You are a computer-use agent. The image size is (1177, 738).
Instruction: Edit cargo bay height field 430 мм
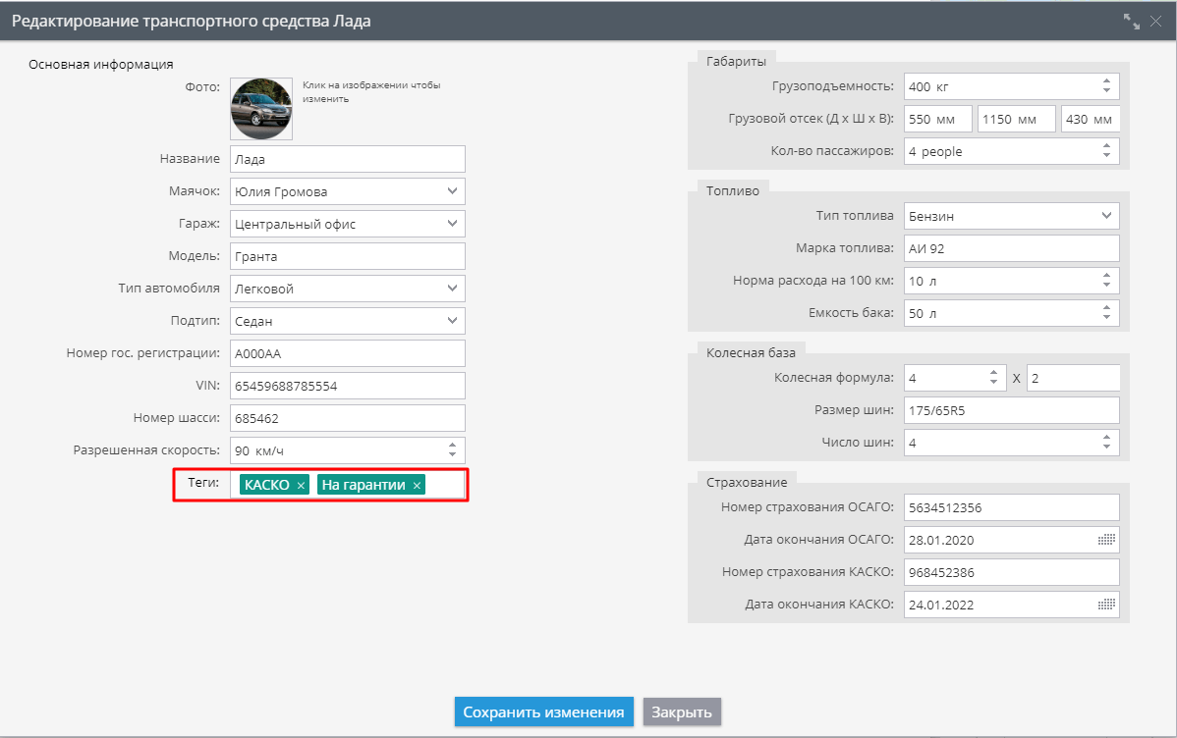tap(1091, 119)
